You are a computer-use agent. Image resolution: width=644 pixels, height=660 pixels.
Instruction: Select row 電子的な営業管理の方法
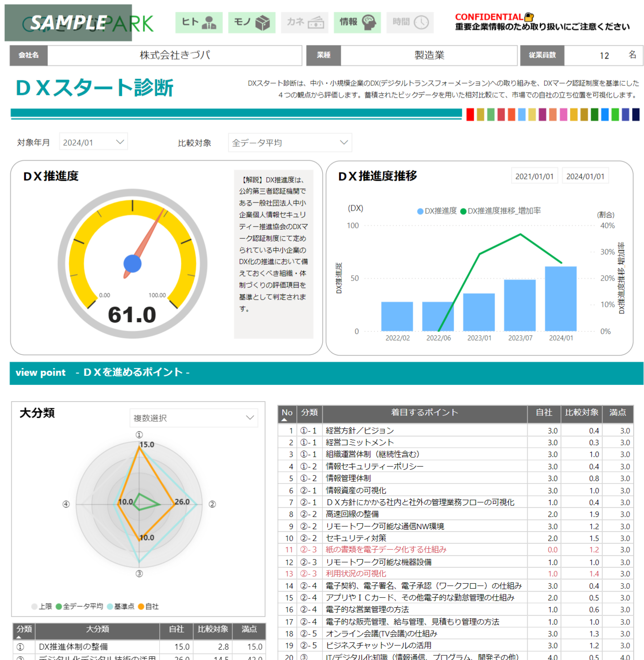coord(456,610)
